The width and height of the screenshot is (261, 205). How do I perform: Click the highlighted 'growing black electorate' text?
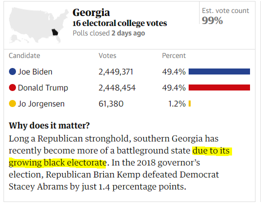[57, 162]
